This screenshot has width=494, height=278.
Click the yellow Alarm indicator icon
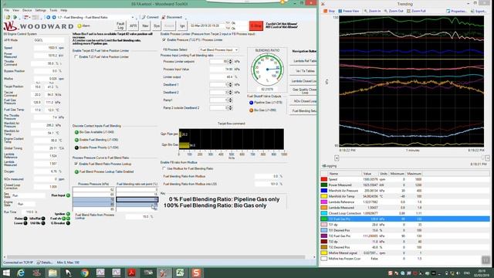(x=80, y=25)
